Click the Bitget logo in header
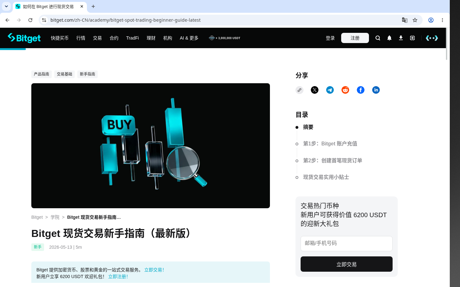 (x=24, y=38)
